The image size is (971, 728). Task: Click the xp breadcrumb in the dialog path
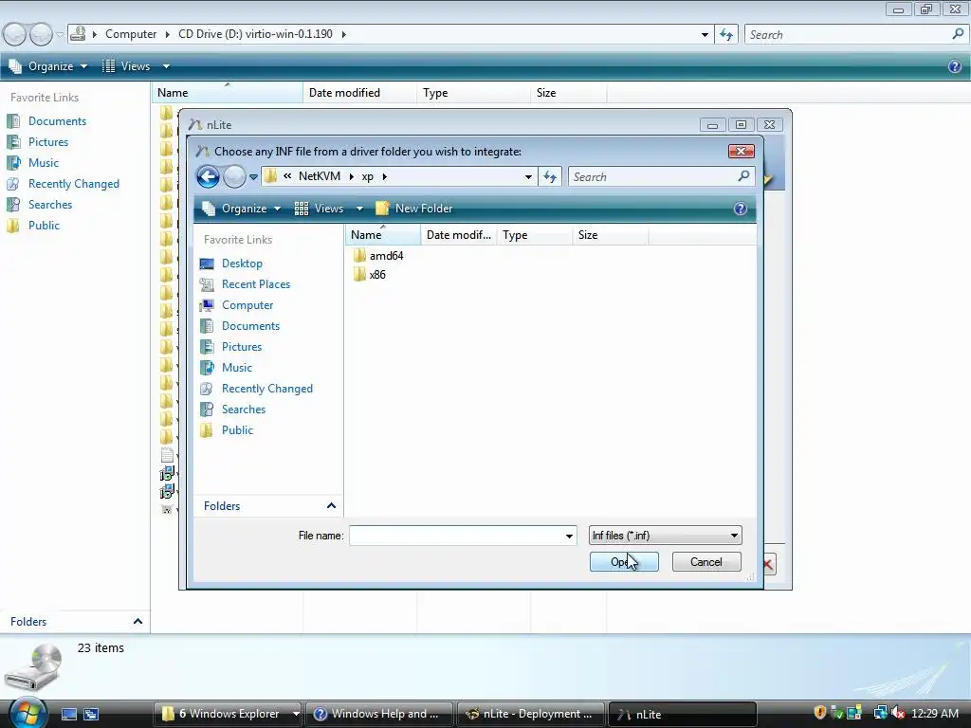click(368, 176)
